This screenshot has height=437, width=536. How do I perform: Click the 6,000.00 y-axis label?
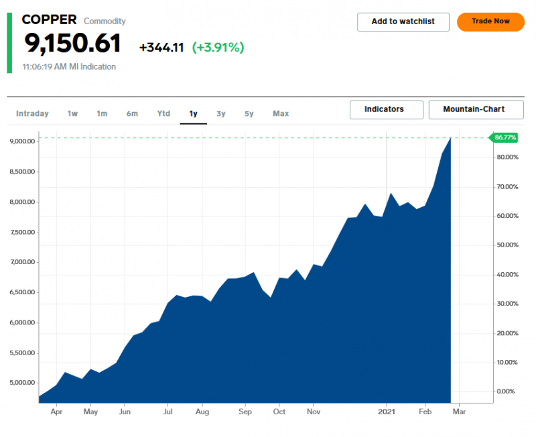coord(22,322)
